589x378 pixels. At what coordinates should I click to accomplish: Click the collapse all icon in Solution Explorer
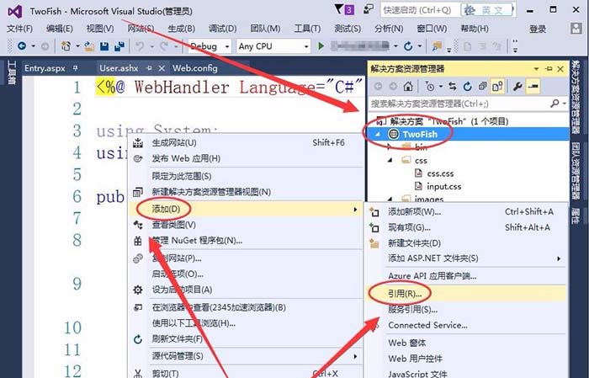coord(482,87)
